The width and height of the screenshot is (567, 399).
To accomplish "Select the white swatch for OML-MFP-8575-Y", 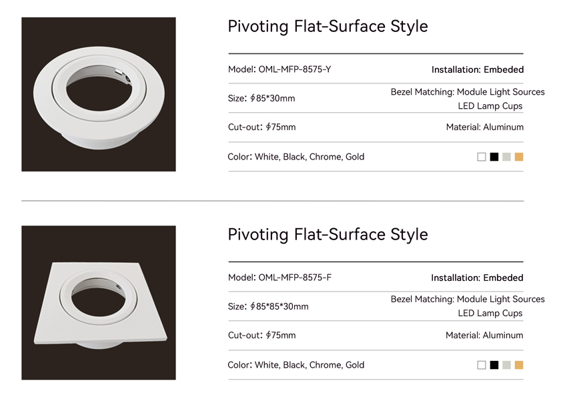I will point(482,157).
